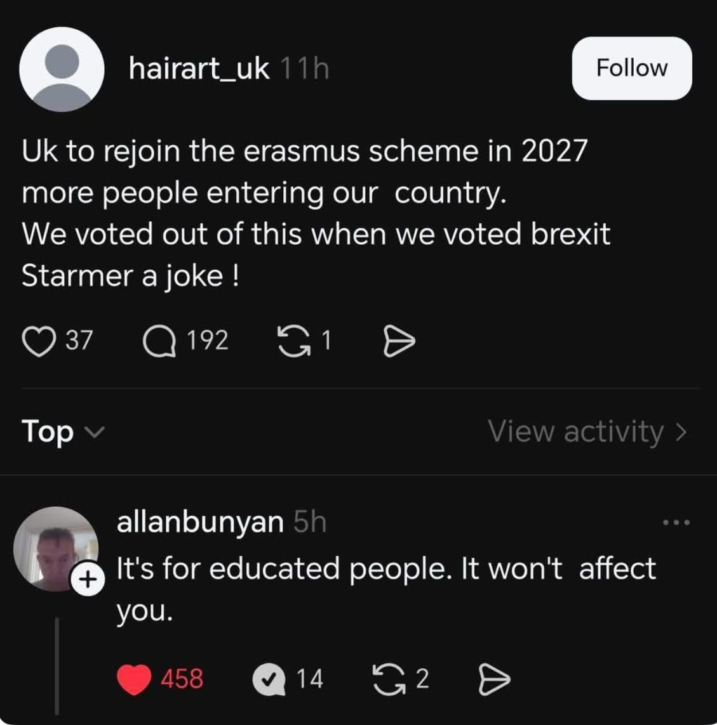The image size is (717, 725).
Task: Share allanbunyan's reply via send icon
Action: point(493,679)
